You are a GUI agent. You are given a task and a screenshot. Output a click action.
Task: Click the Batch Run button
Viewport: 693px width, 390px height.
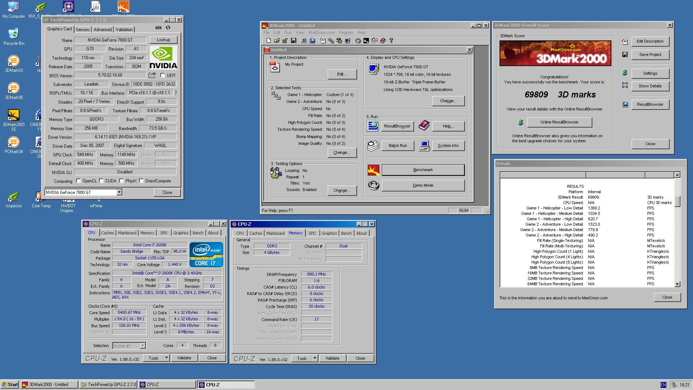(398, 146)
